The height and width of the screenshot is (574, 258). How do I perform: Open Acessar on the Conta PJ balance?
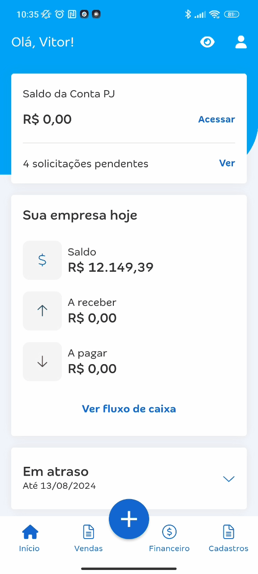click(x=216, y=119)
